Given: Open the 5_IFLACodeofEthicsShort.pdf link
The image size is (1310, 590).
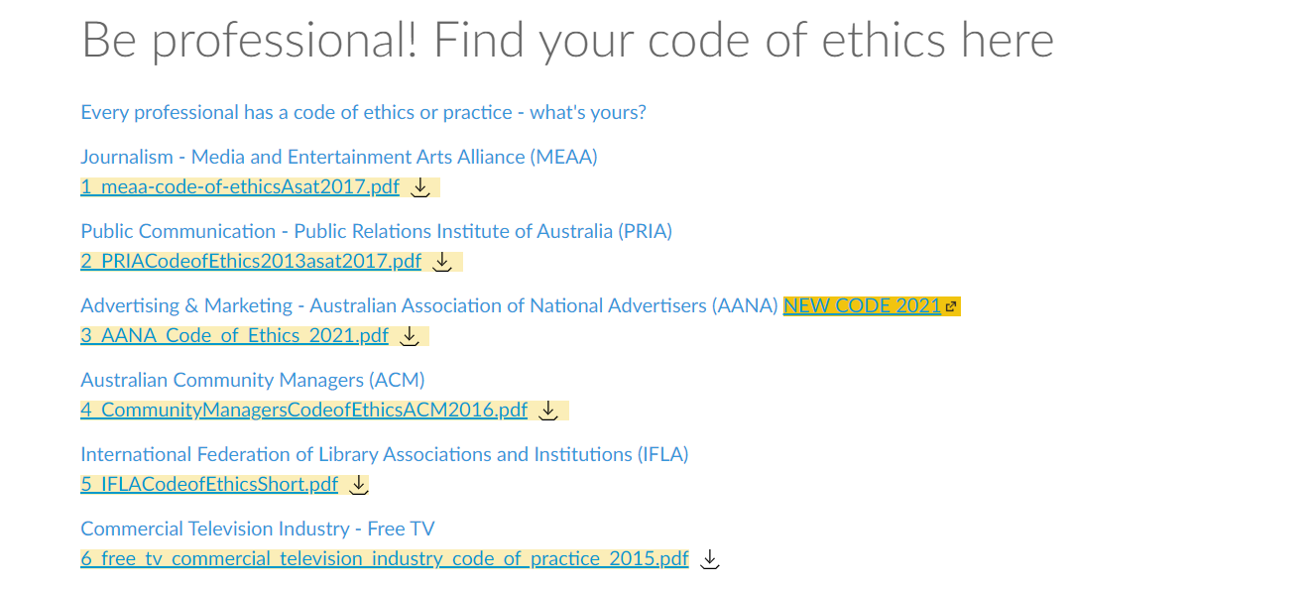Looking at the screenshot, I should [x=209, y=484].
